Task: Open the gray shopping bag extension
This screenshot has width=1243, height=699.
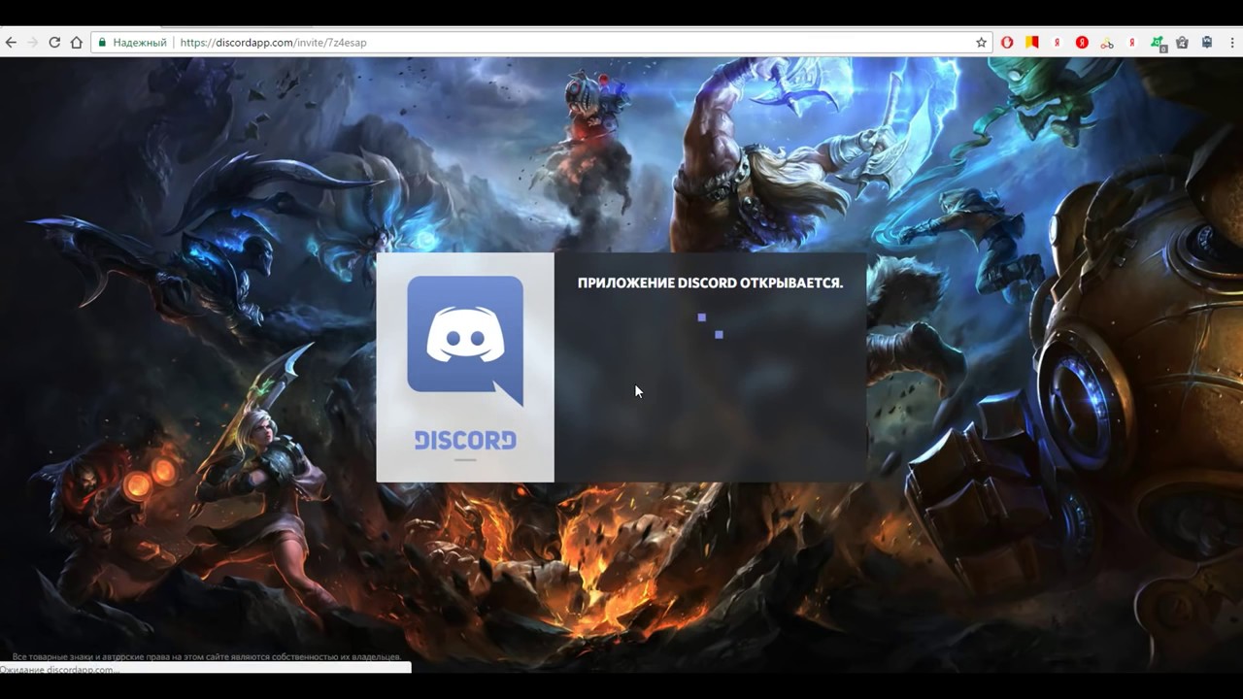Action: tap(1182, 43)
